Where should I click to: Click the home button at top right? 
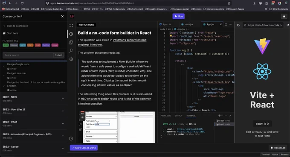click(x=284, y=16)
